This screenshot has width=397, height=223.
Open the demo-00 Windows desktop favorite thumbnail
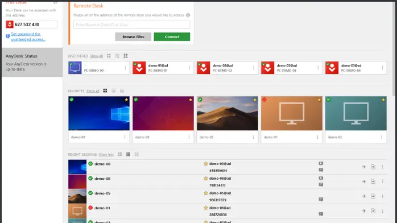pyautogui.click(x=99, y=113)
